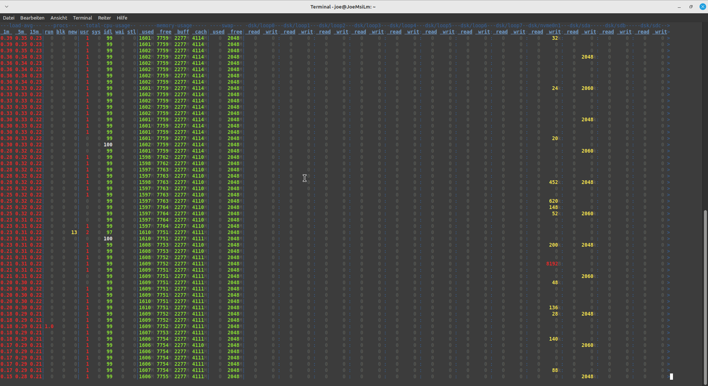Click the 620k write value
This screenshot has height=386, width=708.
point(555,201)
